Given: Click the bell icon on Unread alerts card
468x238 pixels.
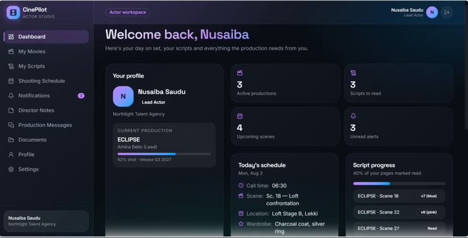Looking at the screenshot, I should (353, 116).
